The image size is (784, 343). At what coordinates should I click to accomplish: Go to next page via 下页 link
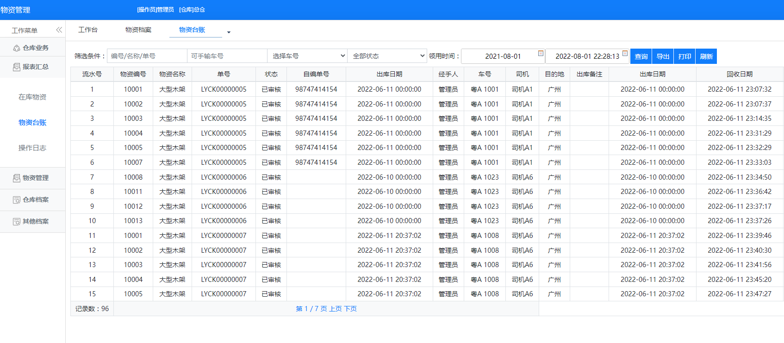coord(350,309)
